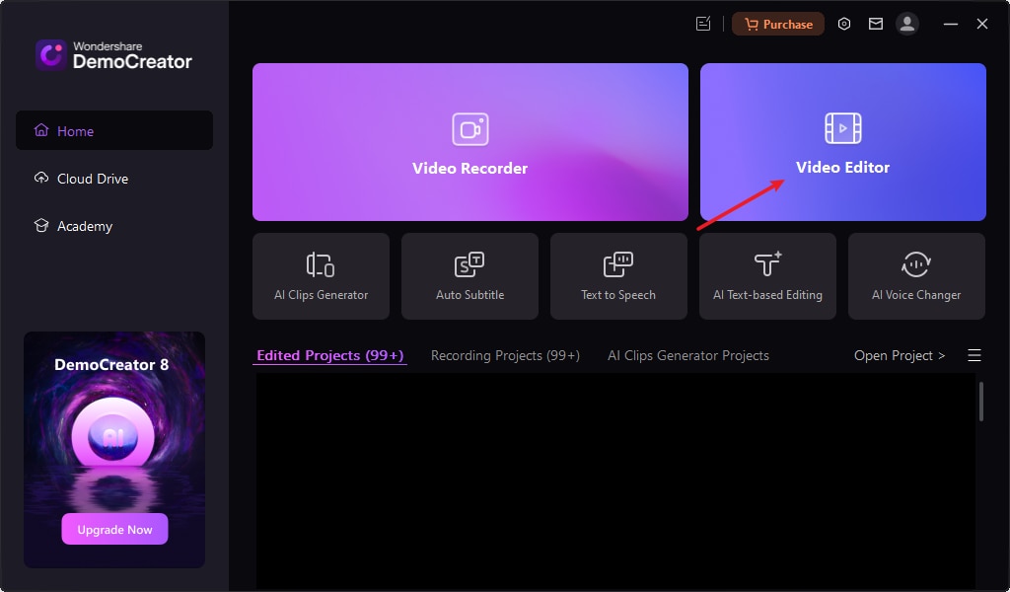Open the user account avatar
This screenshot has width=1010, height=592.
[907, 24]
